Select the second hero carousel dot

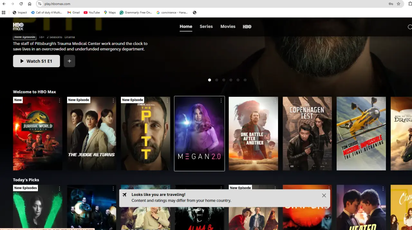tap(217, 80)
